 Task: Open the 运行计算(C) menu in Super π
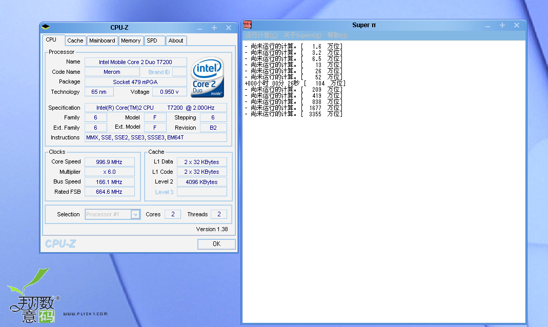point(261,35)
